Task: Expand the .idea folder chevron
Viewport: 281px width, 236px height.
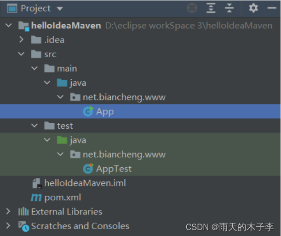Action: (x=21, y=39)
